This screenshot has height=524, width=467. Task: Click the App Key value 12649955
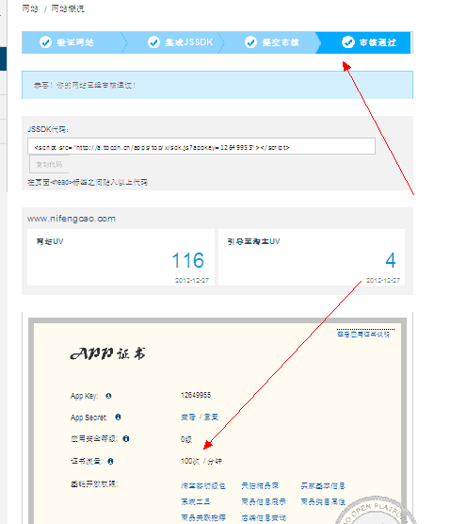[196, 395]
